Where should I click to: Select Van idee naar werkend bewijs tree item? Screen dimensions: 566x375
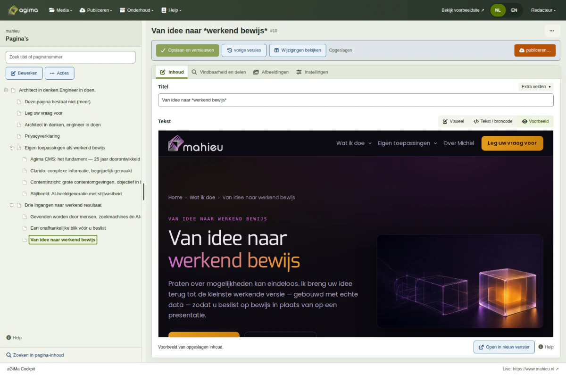coord(63,240)
